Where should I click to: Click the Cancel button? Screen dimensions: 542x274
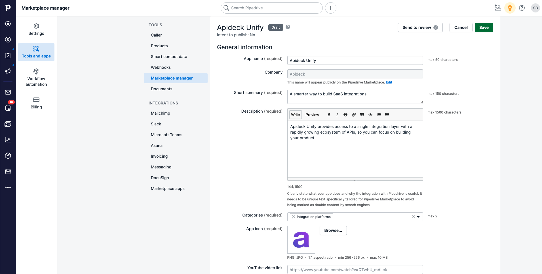pyautogui.click(x=461, y=27)
